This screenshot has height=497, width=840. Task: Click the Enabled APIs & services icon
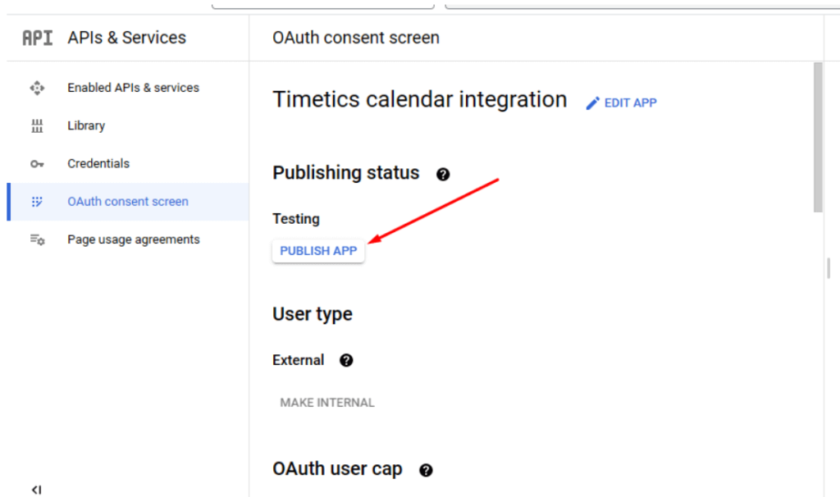pyautogui.click(x=37, y=88)
